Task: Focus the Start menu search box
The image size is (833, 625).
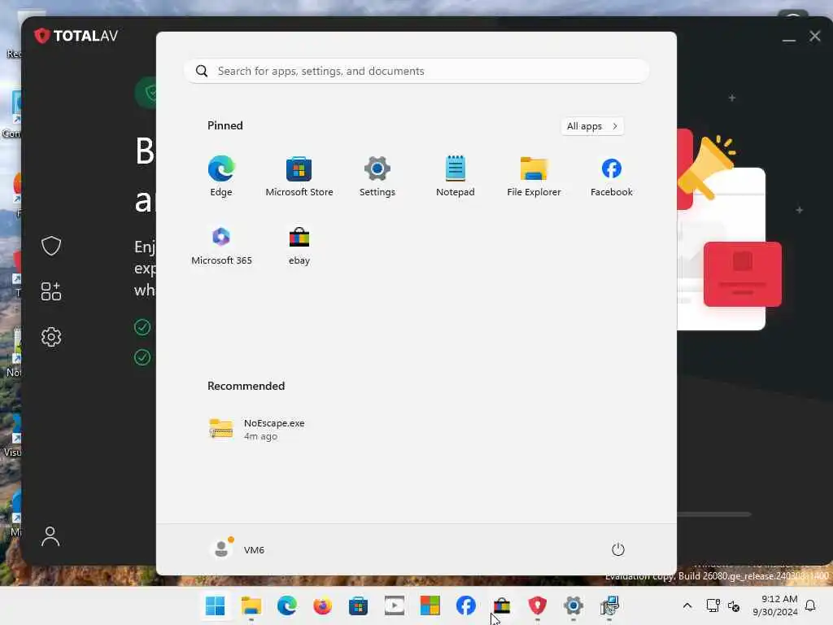Action: coord(416,72)
